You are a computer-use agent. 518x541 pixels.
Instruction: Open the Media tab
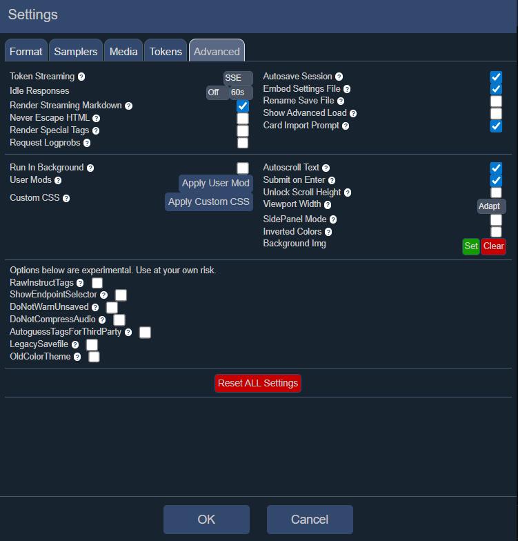[x=123, y=50]
